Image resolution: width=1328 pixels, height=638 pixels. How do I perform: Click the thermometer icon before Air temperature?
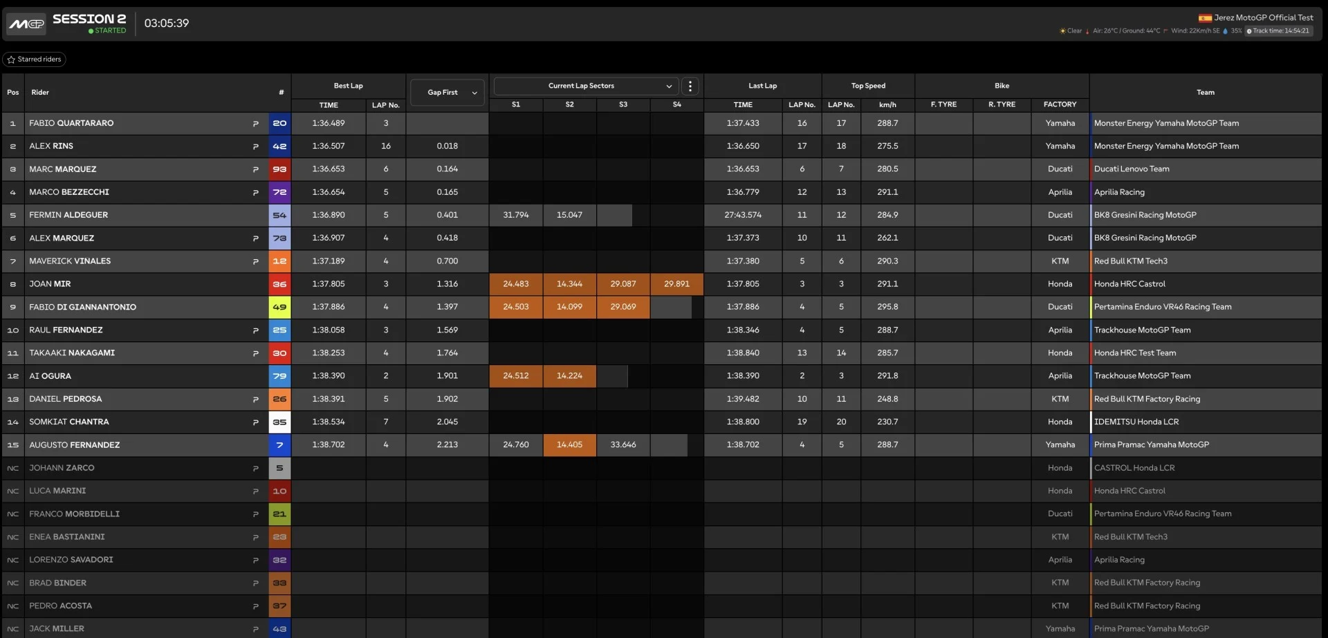click(1087, 31)
